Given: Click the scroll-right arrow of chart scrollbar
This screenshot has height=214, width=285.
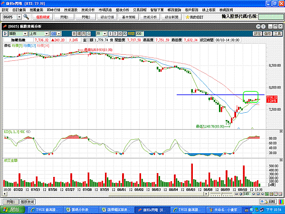Looking at the screenshot, I should (x=206, y=194).
